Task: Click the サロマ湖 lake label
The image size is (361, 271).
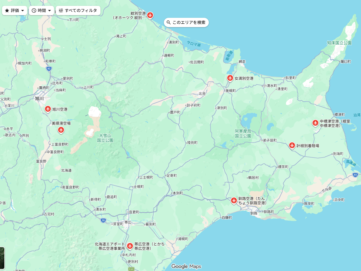Action: [x=194, y=44]
